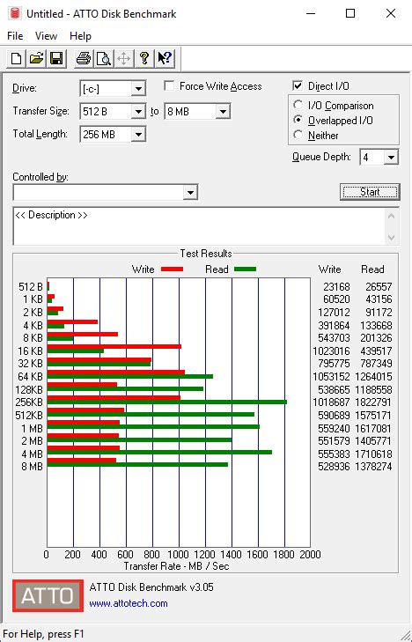Click inside the Description text field

point(200,226)
